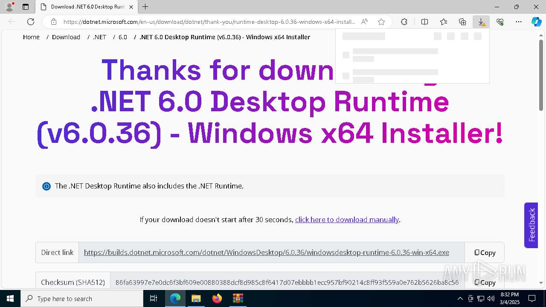Select the SHA512 checksum value text
Screen dimensions: 546x307
pos(287,282)
